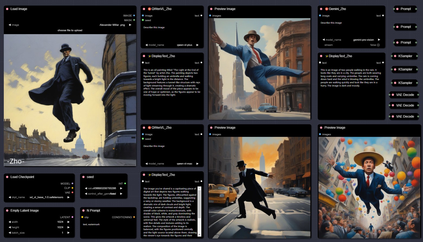The image size is (423, 242).
Task: Click the next-image arrow beside Alexander Millar .png
Action: coord(130,25)
